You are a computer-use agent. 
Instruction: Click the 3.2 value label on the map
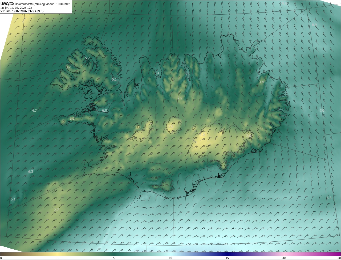coord(68,67)
